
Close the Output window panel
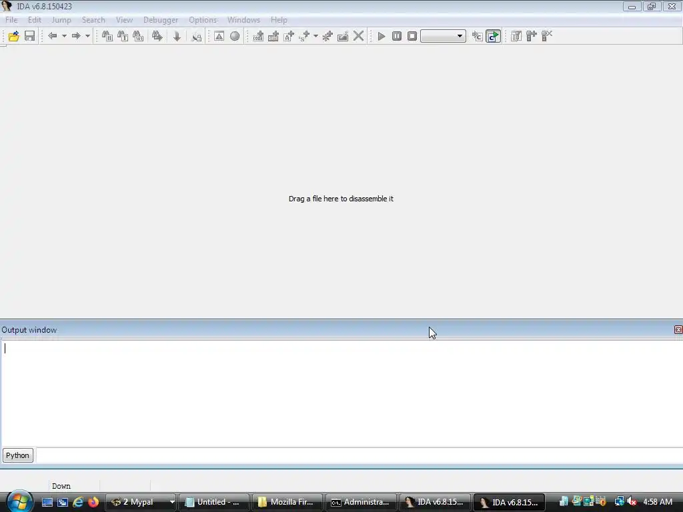(x=678, y=330)
